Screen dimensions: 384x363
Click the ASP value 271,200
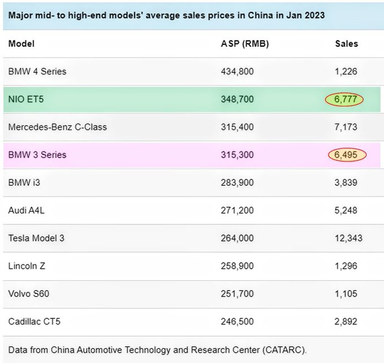[237, 211]
